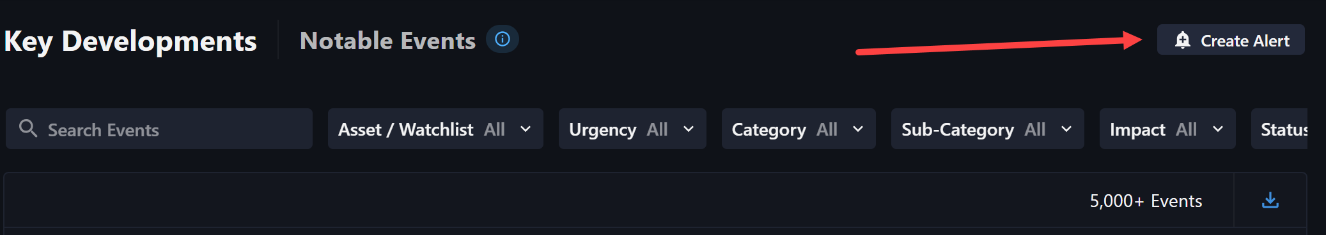Expand the Impact filter dropdown
The image size is (1326, 235).
click(1167, 129)
